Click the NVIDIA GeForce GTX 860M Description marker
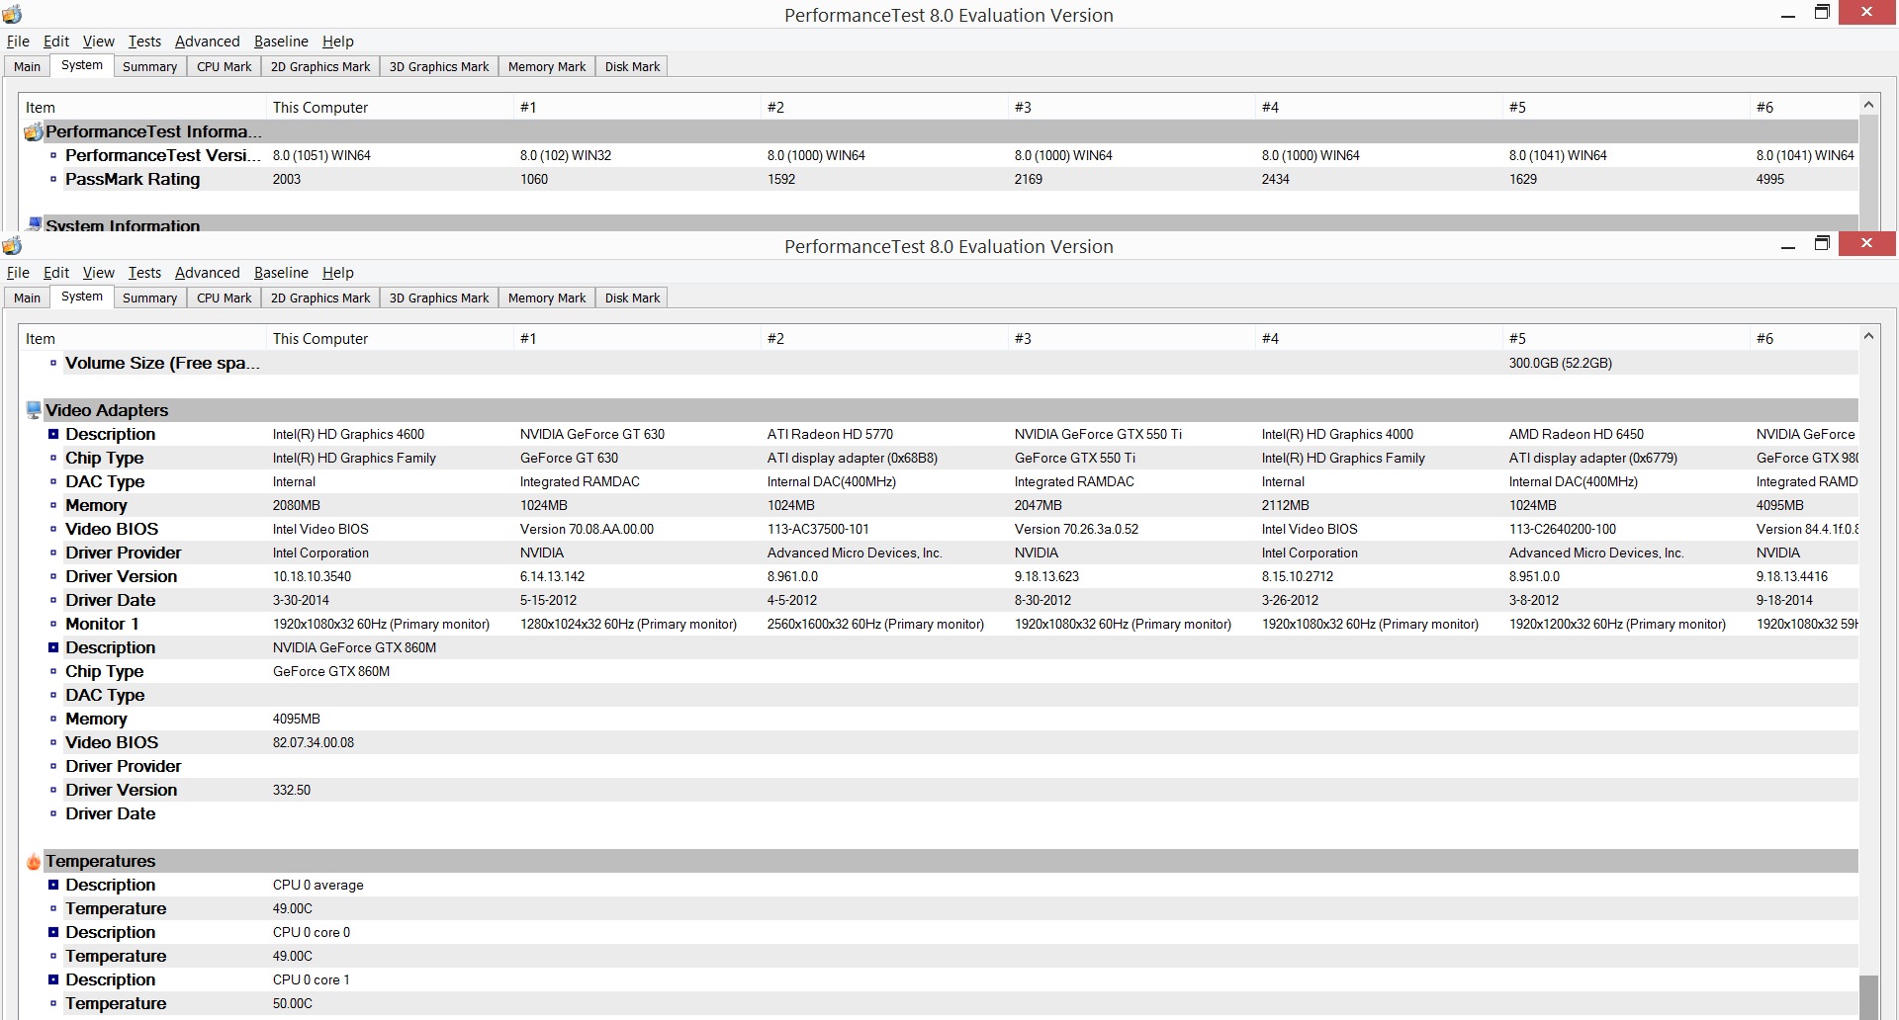Screen dimensions: 1899x1020 click(x=53, y=647)
